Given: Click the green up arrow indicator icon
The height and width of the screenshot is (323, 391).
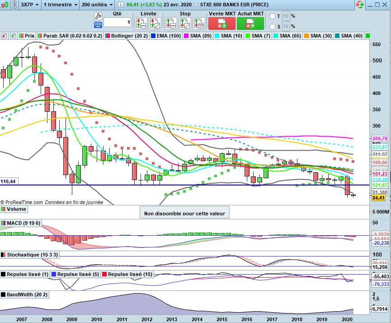Looking at the screenshot, I should point(13,36).
